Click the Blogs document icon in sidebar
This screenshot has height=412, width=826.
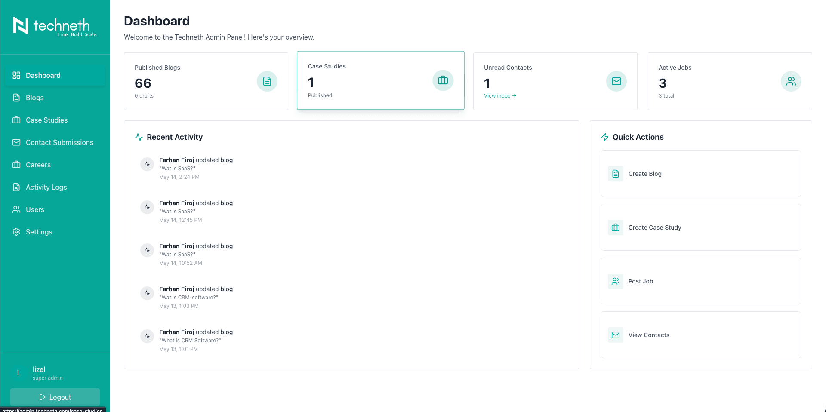pos(16,98)
